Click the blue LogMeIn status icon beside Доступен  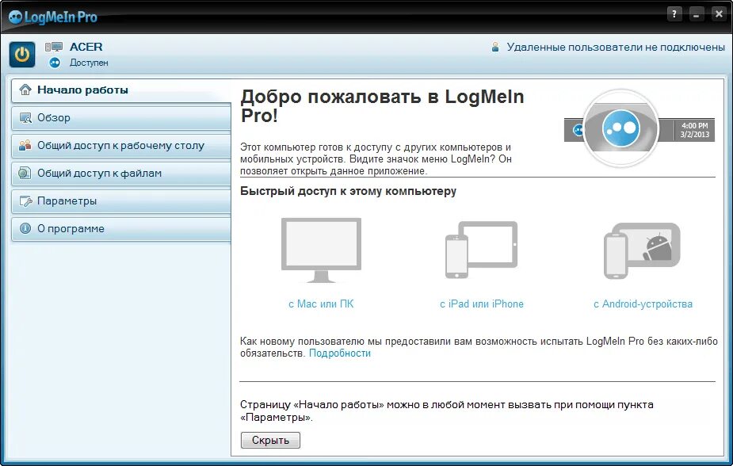point(55,63)
